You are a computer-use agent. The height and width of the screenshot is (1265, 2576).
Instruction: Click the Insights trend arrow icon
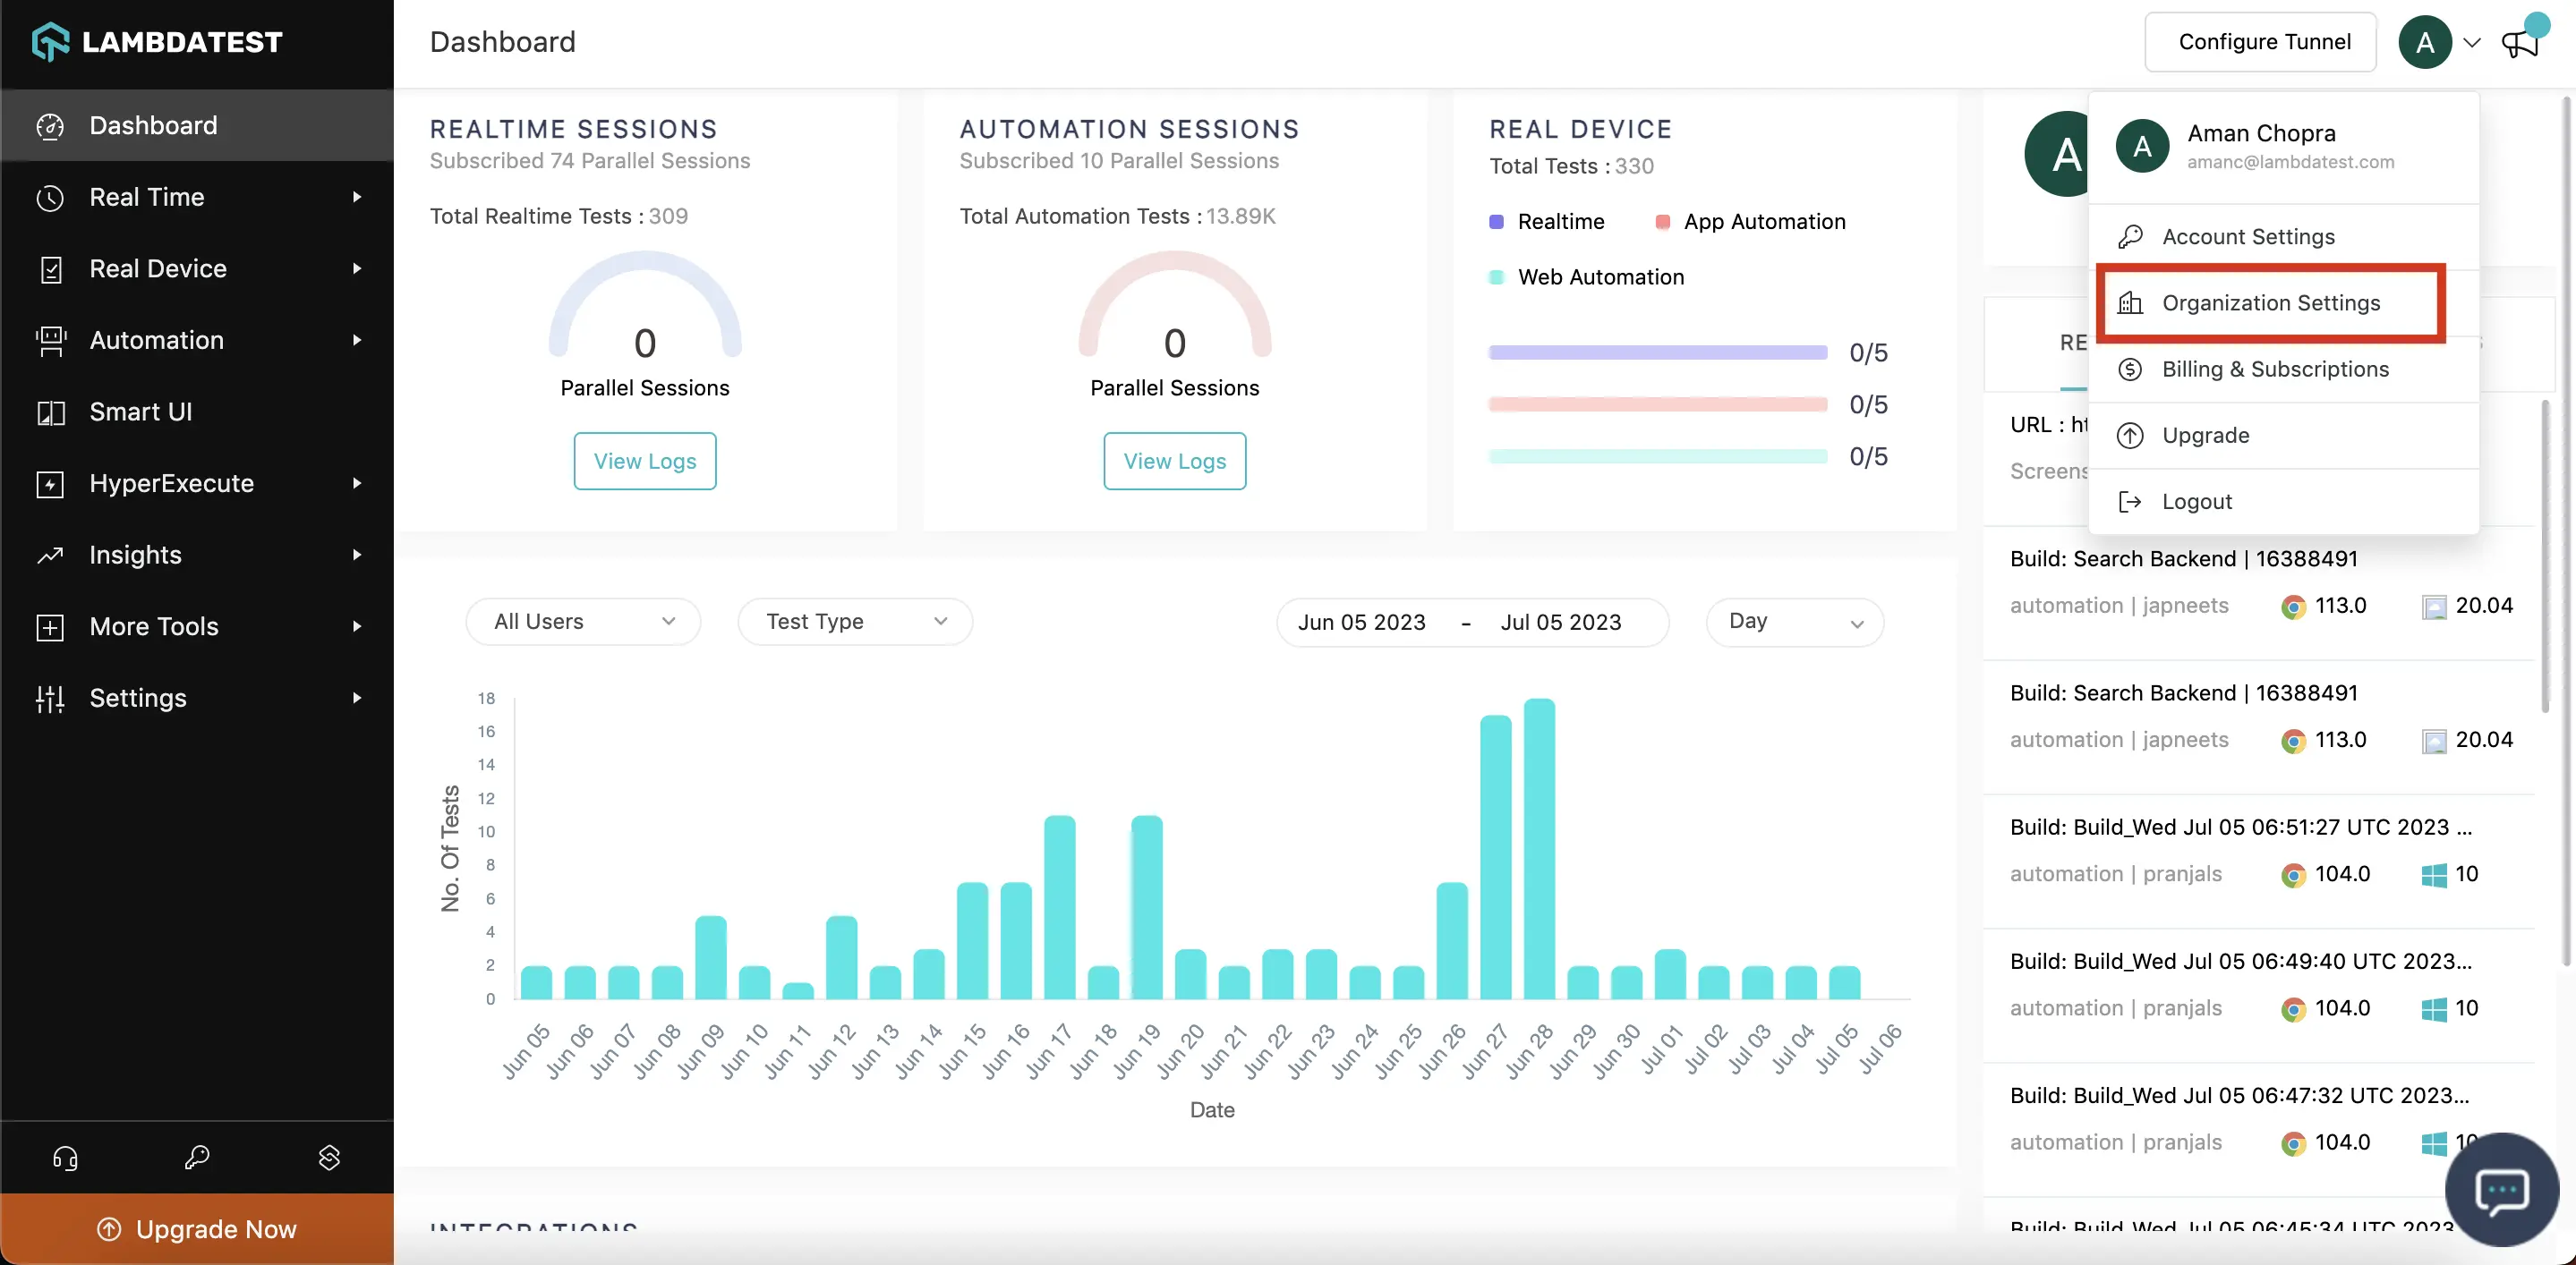(x=50, y=556)
